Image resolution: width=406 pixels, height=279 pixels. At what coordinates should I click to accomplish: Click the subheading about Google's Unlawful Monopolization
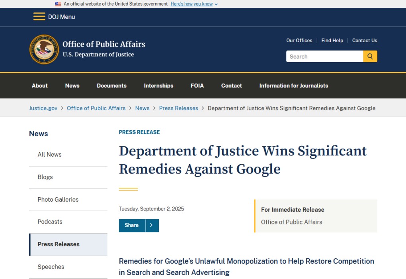pyautogui.click(x=246, y=267)
